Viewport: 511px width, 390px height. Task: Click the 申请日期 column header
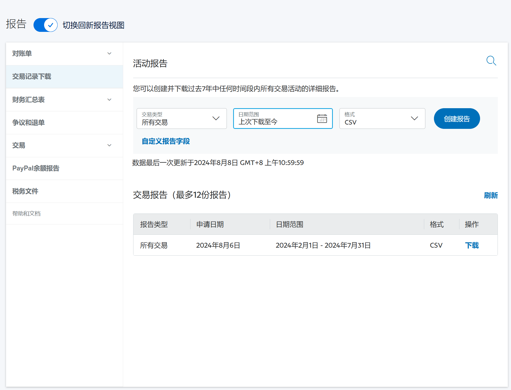210,224
